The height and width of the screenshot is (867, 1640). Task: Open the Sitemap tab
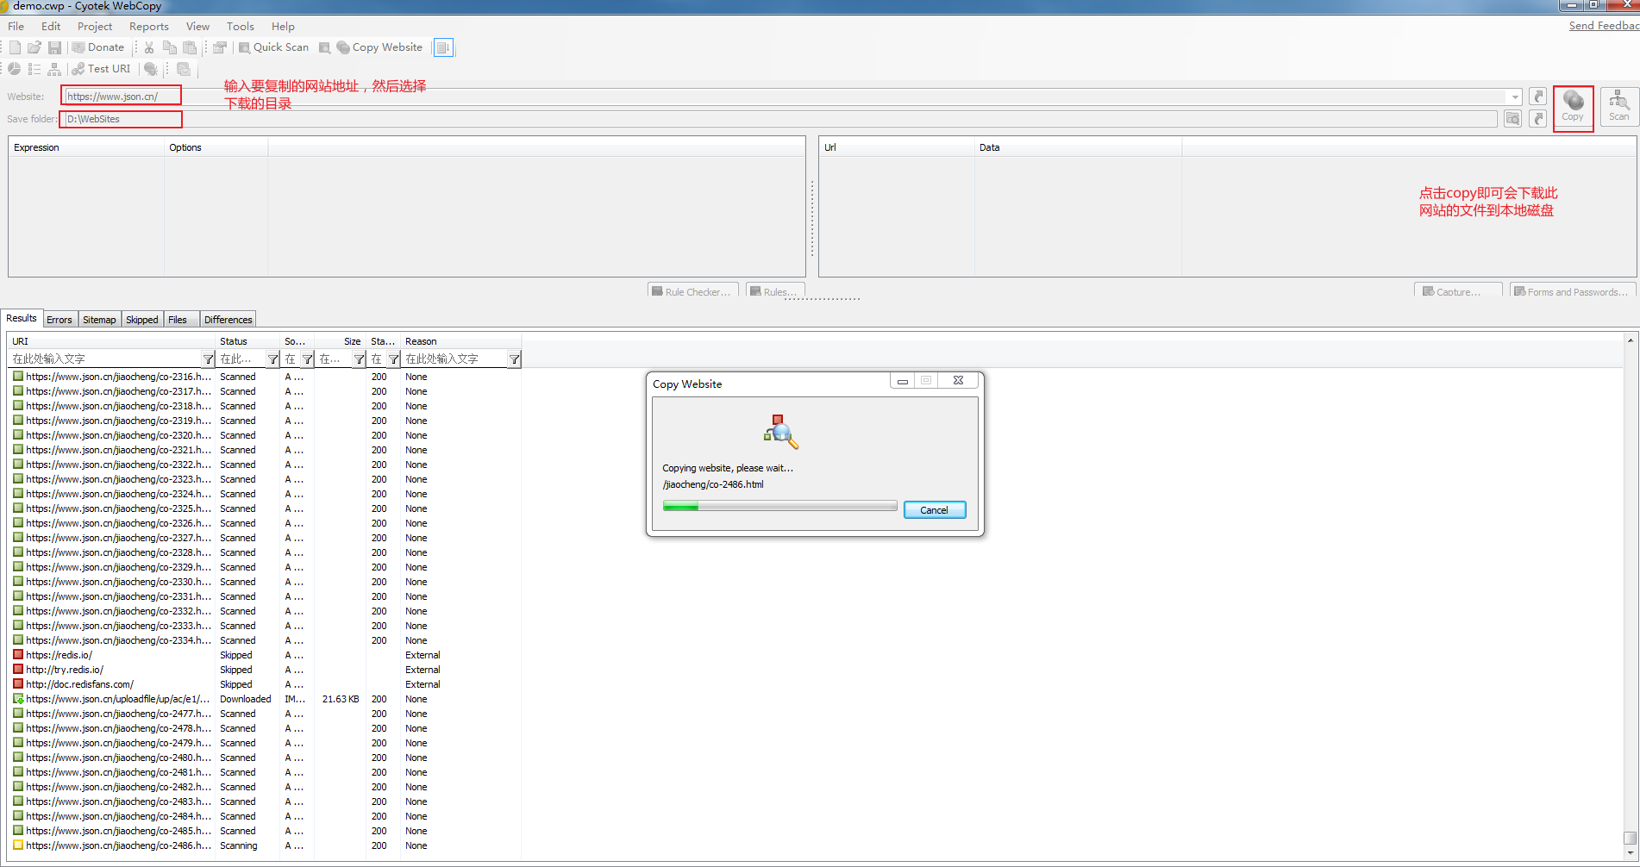(x=99, y=320)
